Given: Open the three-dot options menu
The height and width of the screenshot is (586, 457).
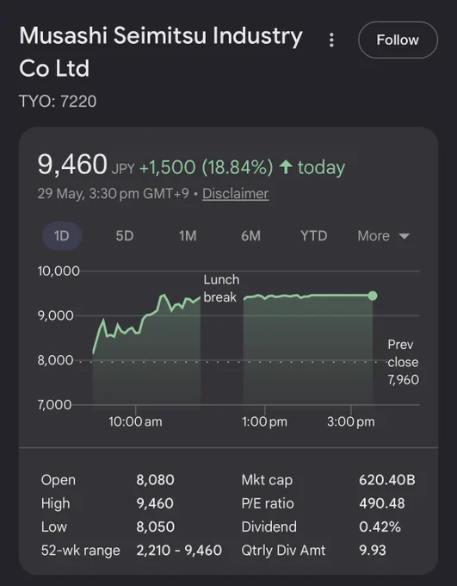Looking at the screenshot, I should pos(331,40).
